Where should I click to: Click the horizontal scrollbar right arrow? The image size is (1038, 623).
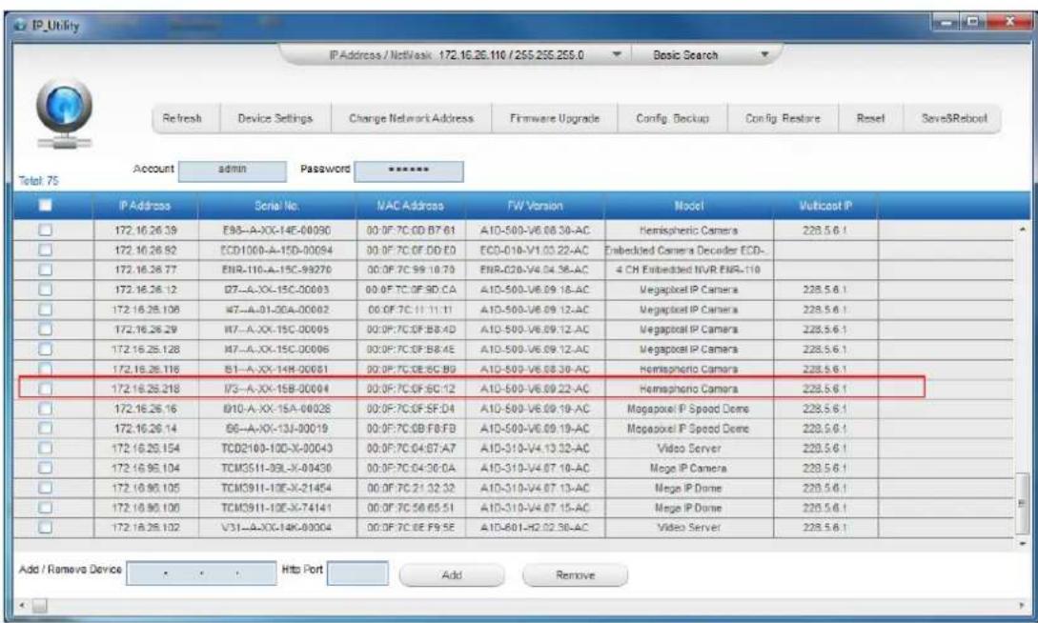pos(1023,605)
